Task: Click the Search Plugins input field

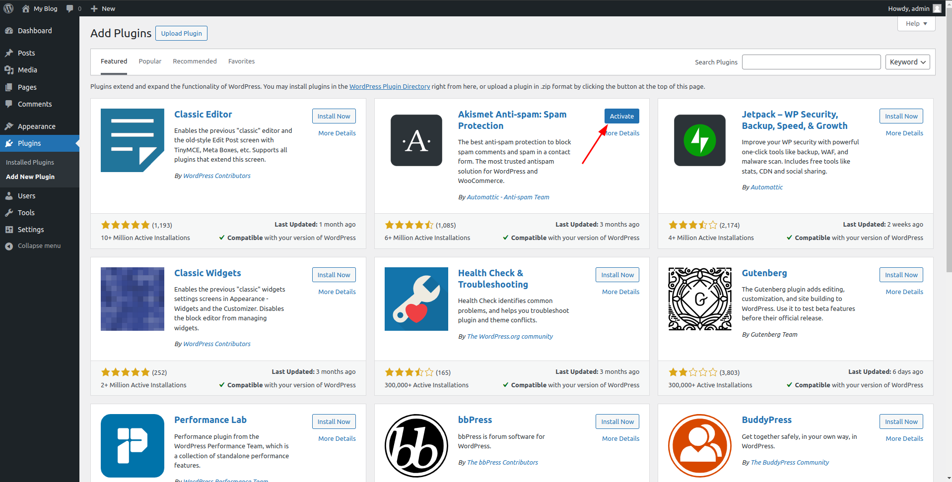Action: (x=811, y=62)
